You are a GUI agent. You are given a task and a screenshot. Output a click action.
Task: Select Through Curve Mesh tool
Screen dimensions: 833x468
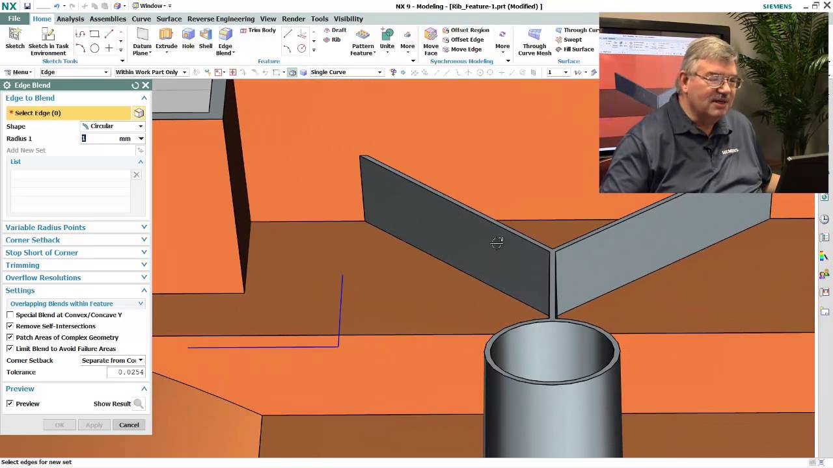[x=534, y=41]
